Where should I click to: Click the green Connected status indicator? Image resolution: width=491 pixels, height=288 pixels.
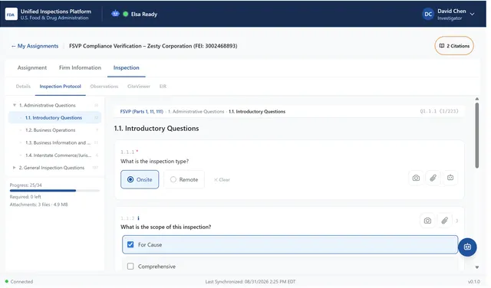point(7,281)
